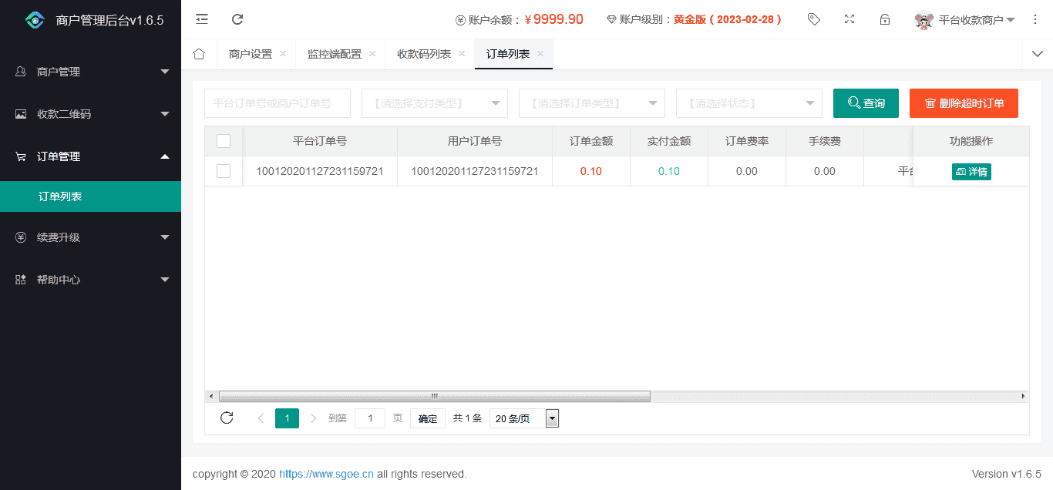Switch to the 商户设置 tab

click(x=251, y=54)
